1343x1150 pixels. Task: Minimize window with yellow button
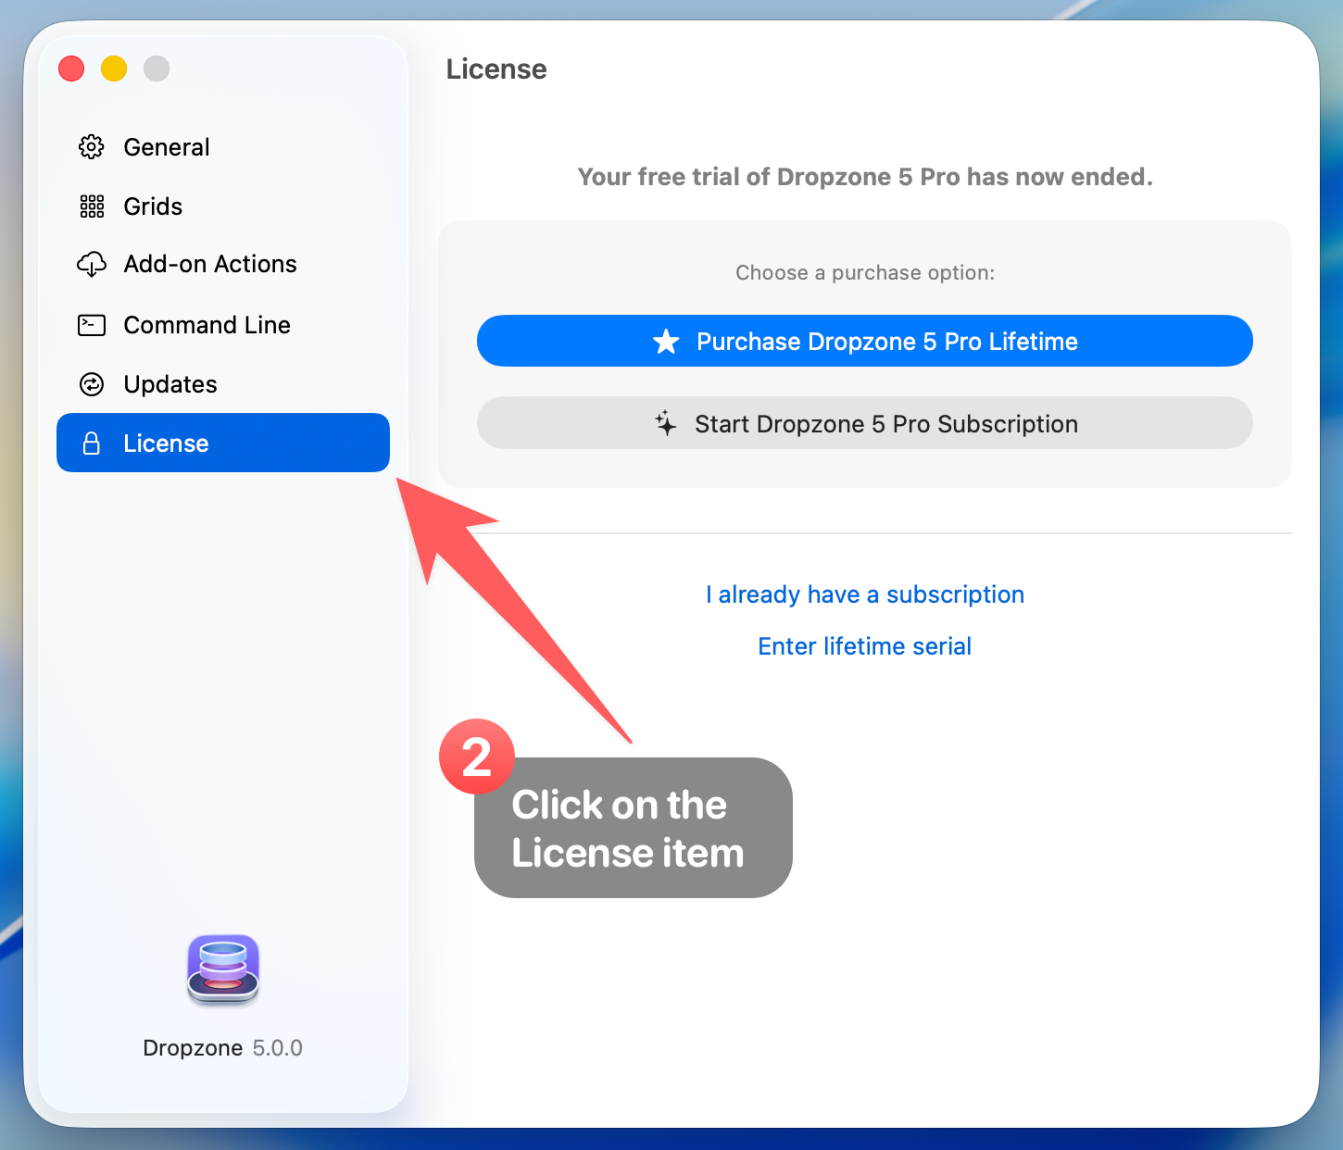114,69
